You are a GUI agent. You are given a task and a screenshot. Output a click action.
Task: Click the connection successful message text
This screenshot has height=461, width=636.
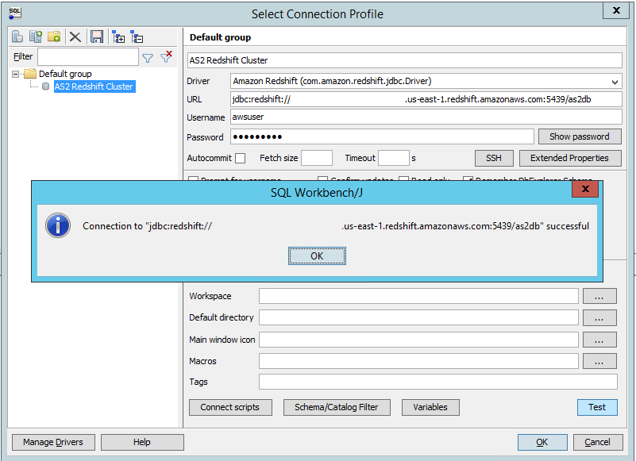click(336, 226)
